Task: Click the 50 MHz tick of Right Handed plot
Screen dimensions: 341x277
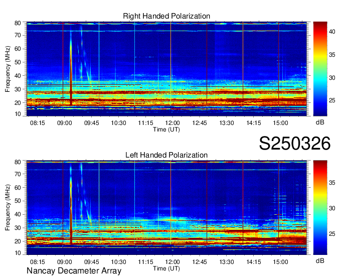Action: [18, 62]
